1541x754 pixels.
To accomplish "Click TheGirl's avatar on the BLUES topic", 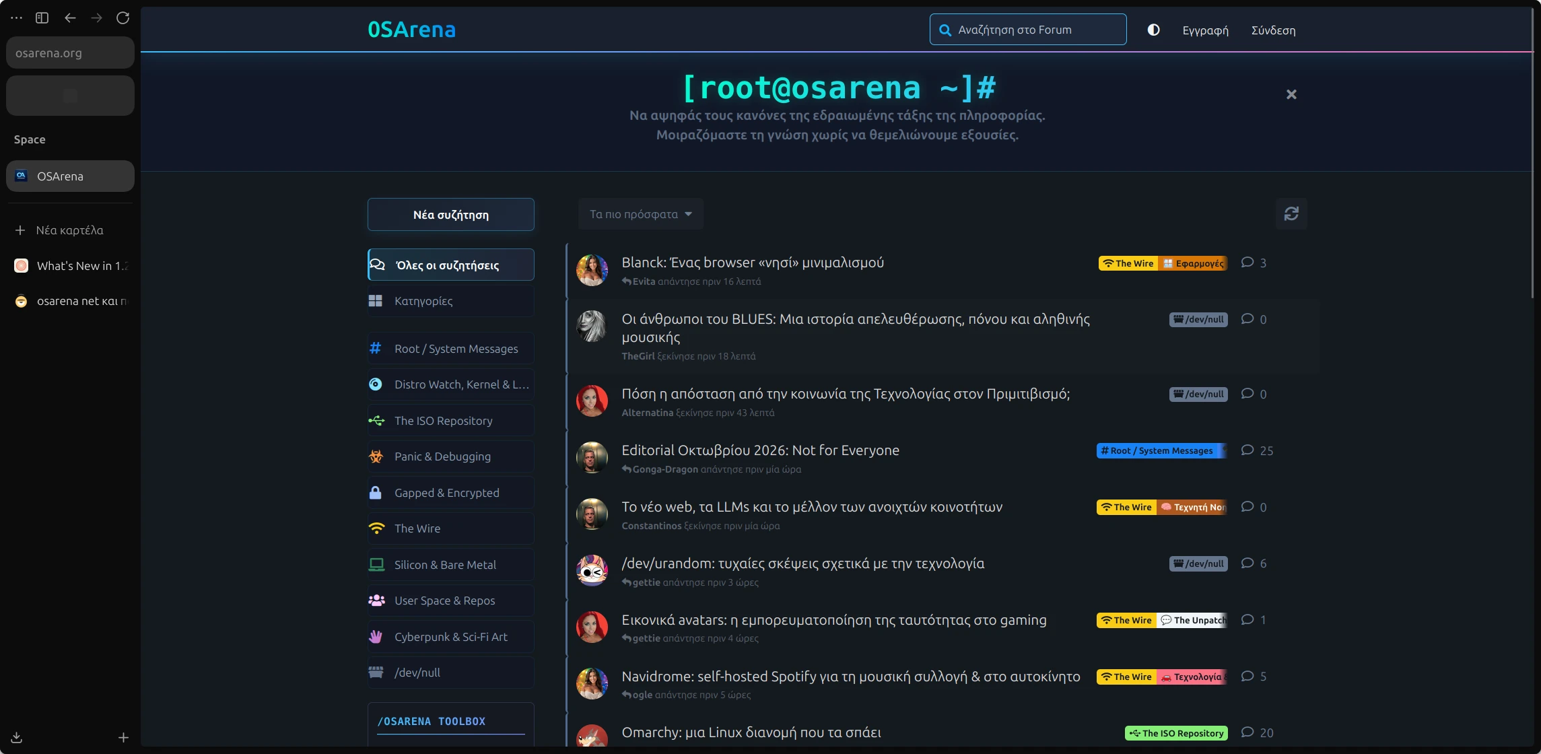I will 592,326.
